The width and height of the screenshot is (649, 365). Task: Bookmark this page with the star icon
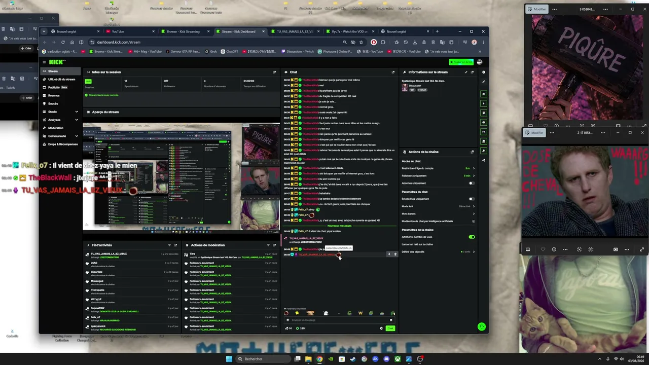[361, 42]
